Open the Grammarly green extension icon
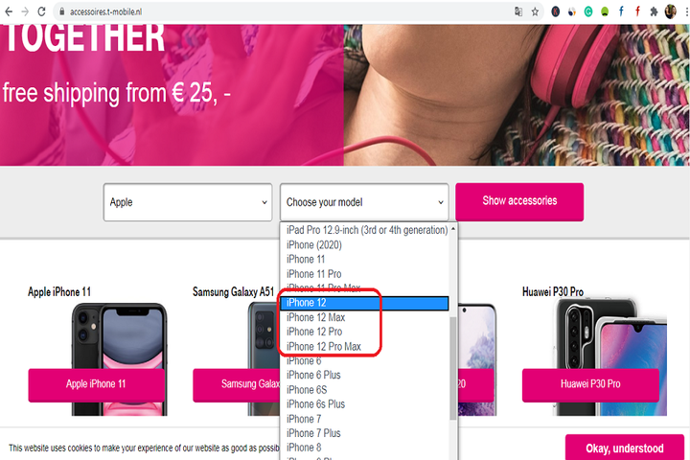The image size is (690, 460). pyautogui.click(x=588, y=11)
